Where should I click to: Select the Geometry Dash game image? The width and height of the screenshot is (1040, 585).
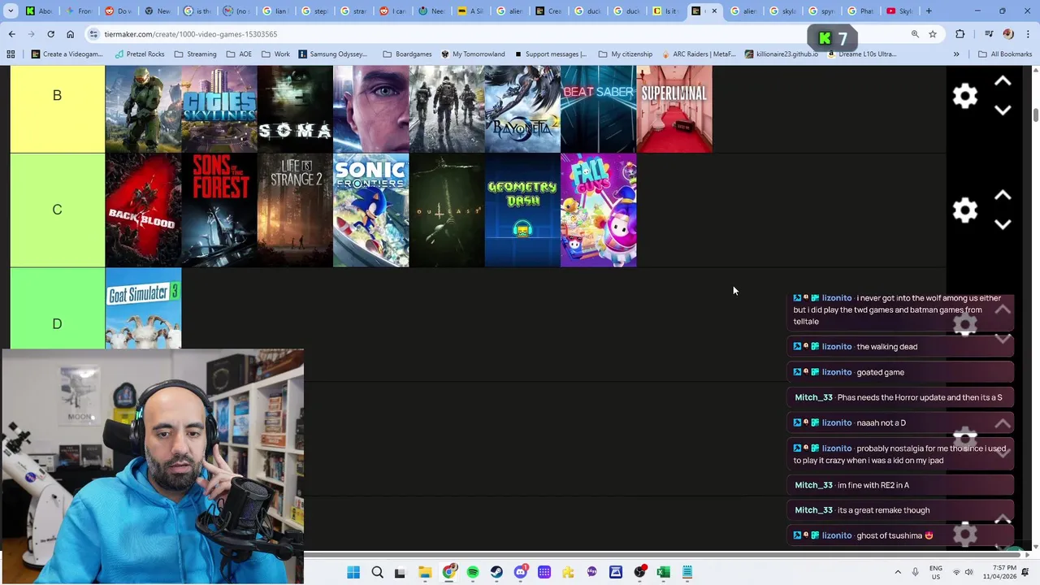pyautogui.click(x=522, y=210)
